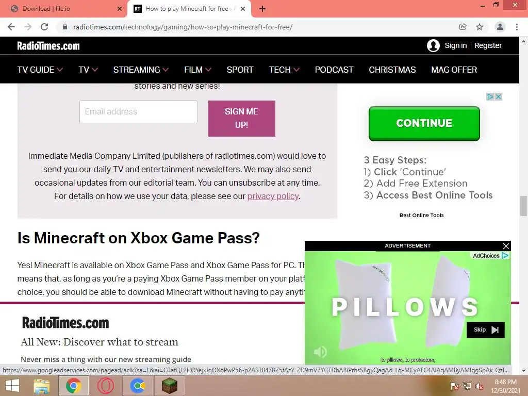Click the user account avatar icon

tap(433, 45)
